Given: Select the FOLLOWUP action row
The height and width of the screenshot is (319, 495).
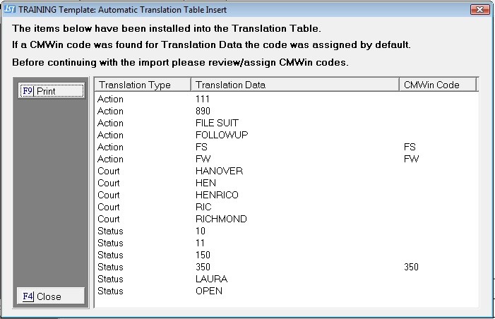Looking at the screenshot, I should [x=222, y=136].
